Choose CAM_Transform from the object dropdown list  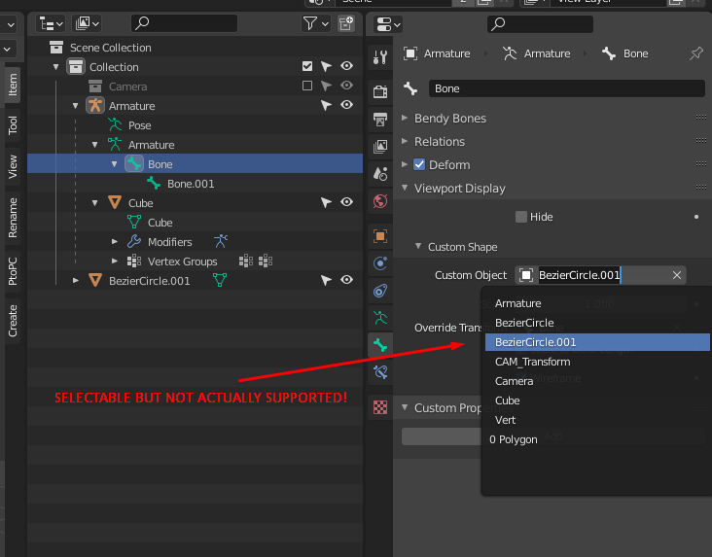pos(597,362)
